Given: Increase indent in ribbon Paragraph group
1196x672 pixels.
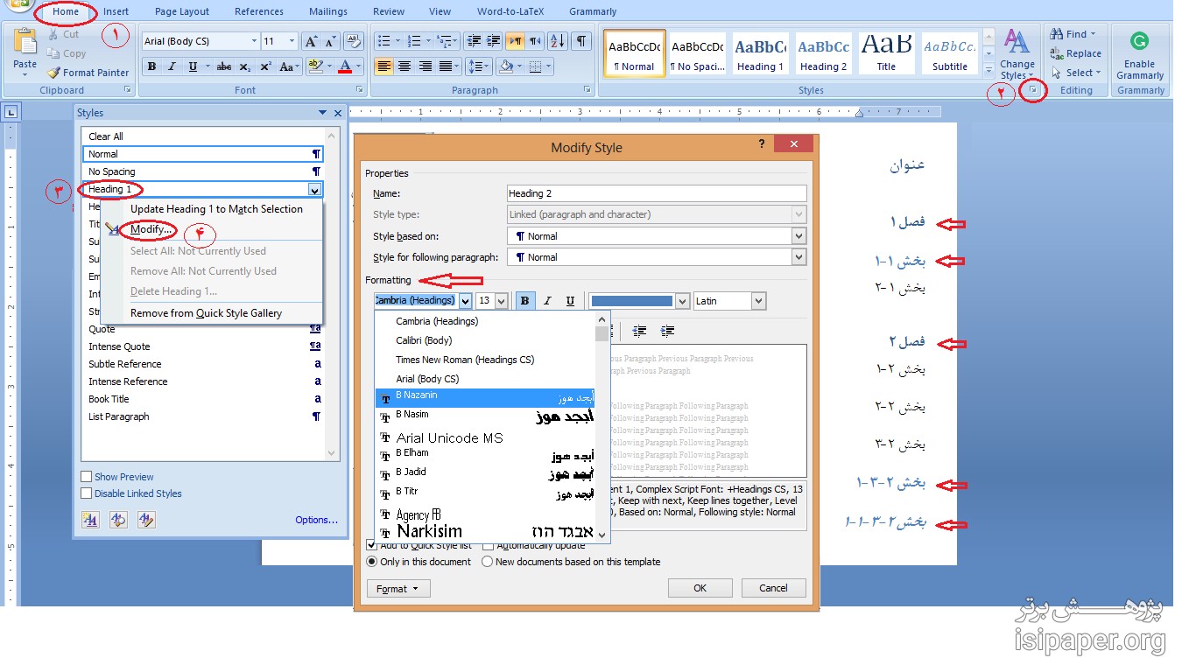Looking at the screenshot, I should point(494,41).
